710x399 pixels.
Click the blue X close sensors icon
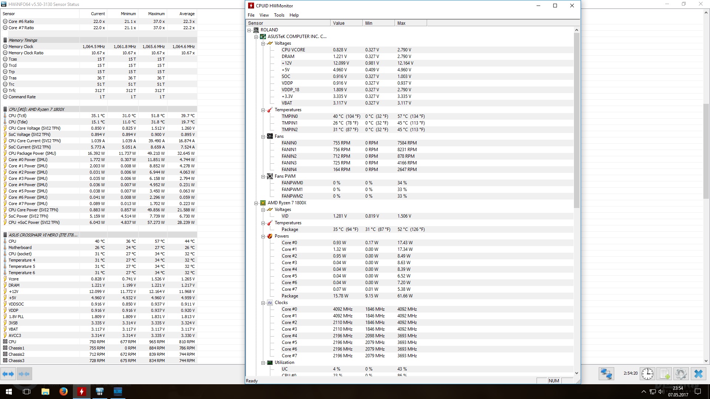pyautogui.click(x=698, y=374)
